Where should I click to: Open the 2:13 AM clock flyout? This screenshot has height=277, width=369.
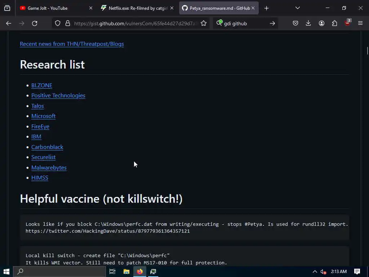click(x=339, y=272)
